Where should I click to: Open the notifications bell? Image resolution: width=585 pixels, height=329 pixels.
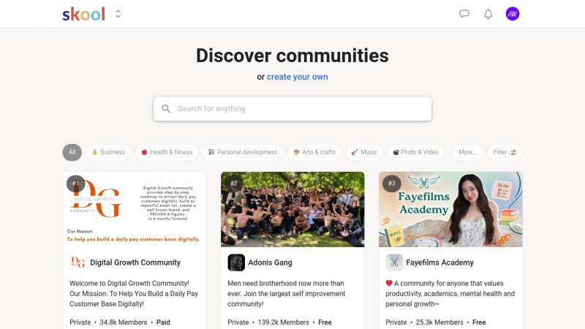click(488, 14)
